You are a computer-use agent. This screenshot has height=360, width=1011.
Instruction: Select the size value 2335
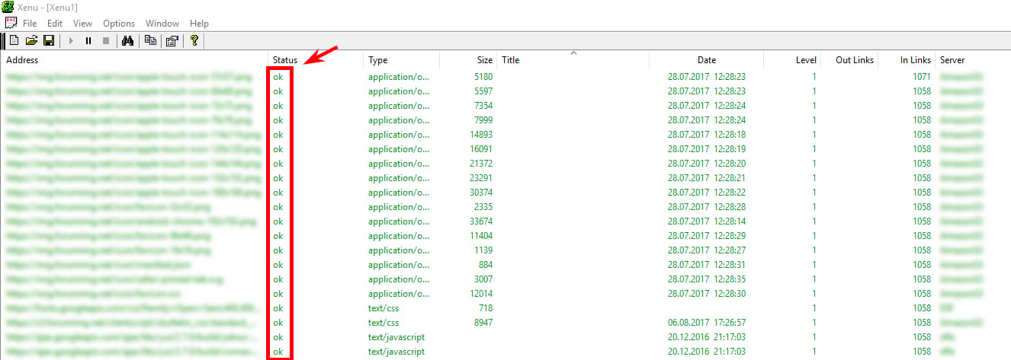[x=483, y=207]
